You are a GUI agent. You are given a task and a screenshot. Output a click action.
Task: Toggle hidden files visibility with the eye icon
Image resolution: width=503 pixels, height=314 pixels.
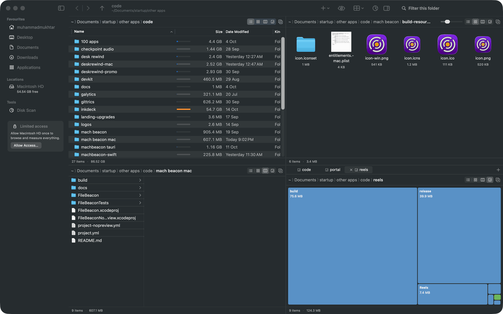[x=341, y=8]
